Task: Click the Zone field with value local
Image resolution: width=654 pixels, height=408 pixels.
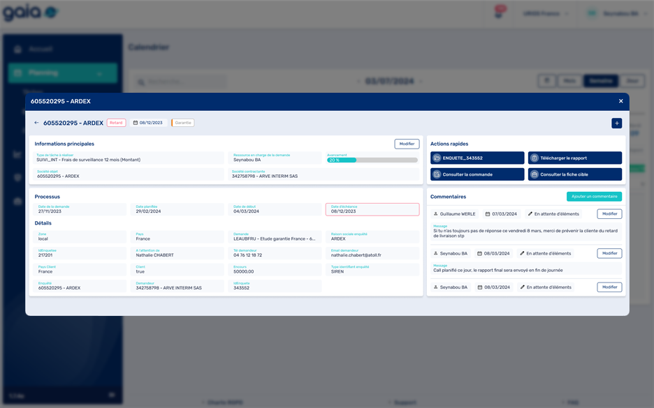Action: click(80, 237)
